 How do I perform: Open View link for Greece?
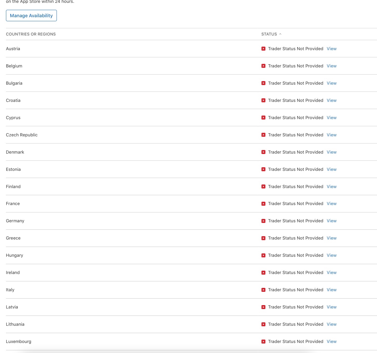click(x=332, y=238)
